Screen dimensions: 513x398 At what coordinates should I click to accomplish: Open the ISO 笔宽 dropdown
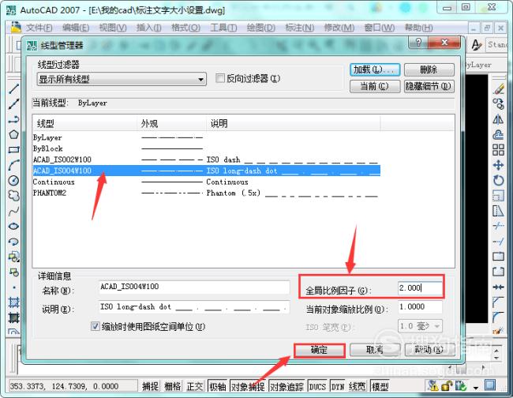pyautogui.click(x=421, y=326)
